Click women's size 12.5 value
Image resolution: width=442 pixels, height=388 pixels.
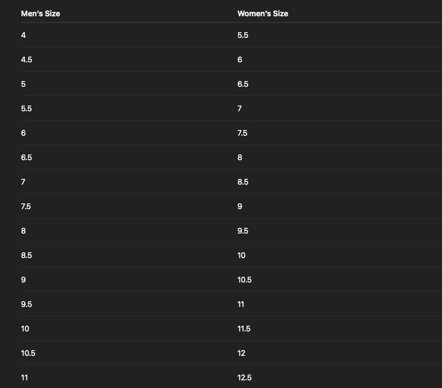coord(244,377)
